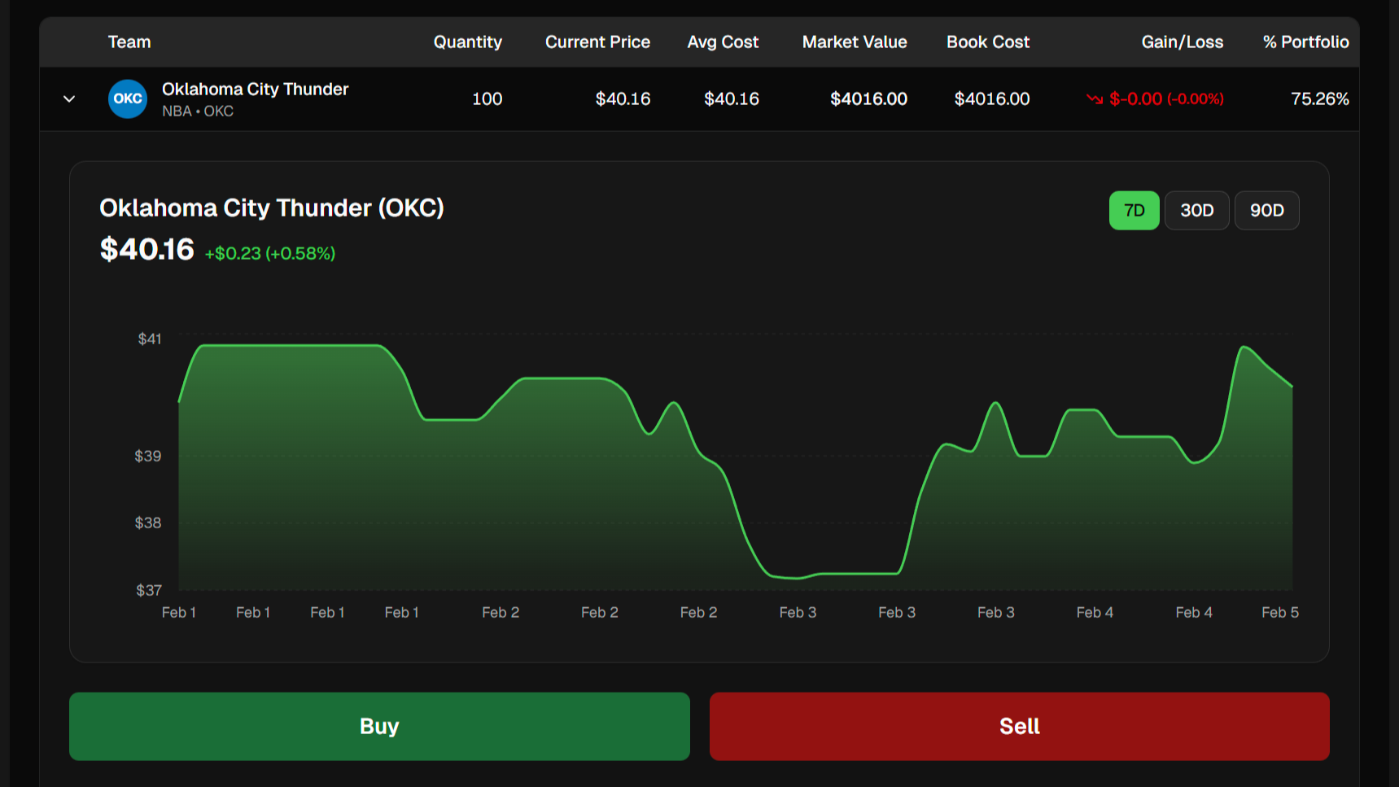Click the $39 y-axis label
This screenshot has width=1399, height=787.
point(148,457)
